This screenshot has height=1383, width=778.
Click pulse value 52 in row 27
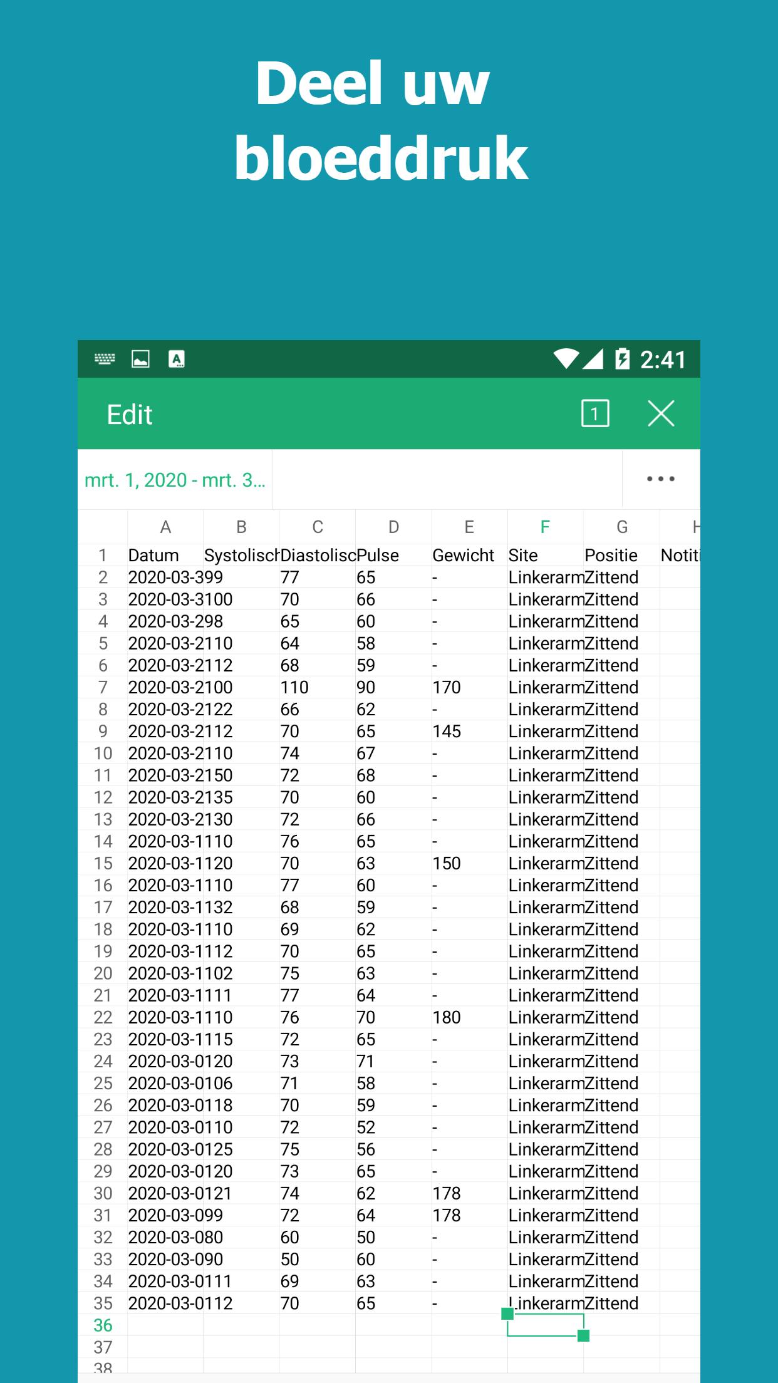[393, 1127]
